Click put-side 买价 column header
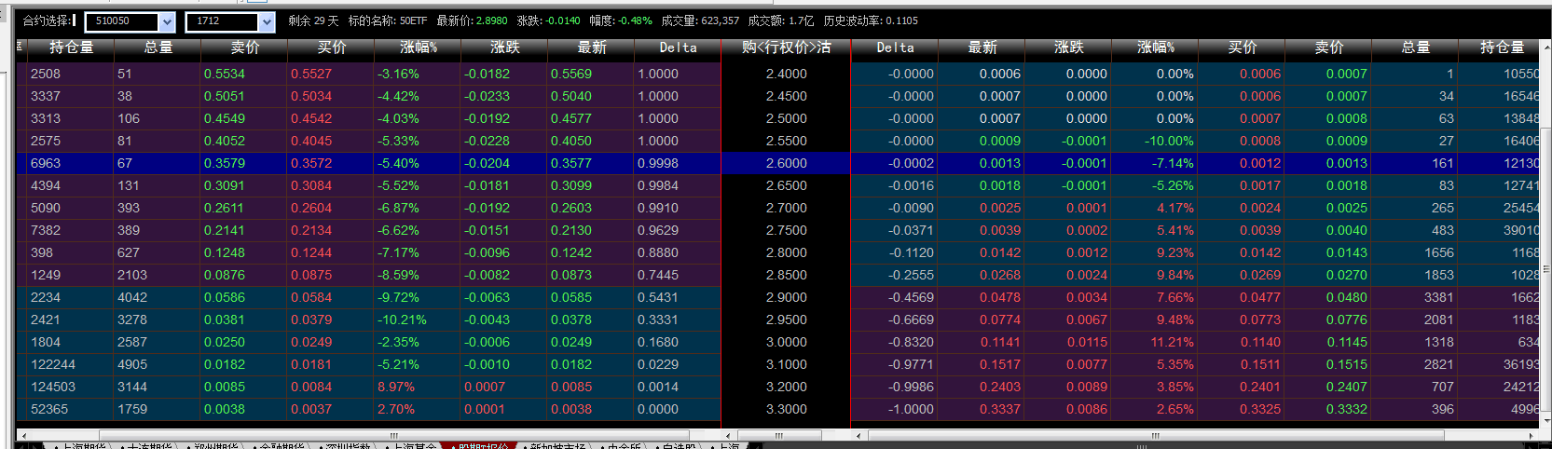 point(1242,48)
